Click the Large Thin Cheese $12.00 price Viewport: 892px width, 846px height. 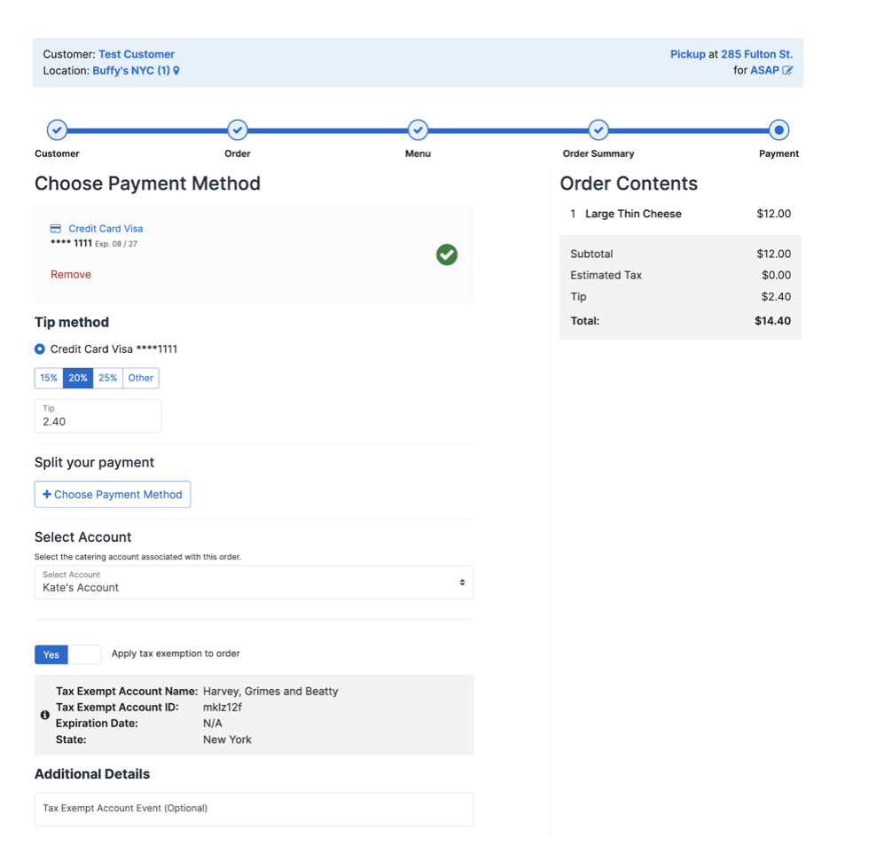click(774, 214)
